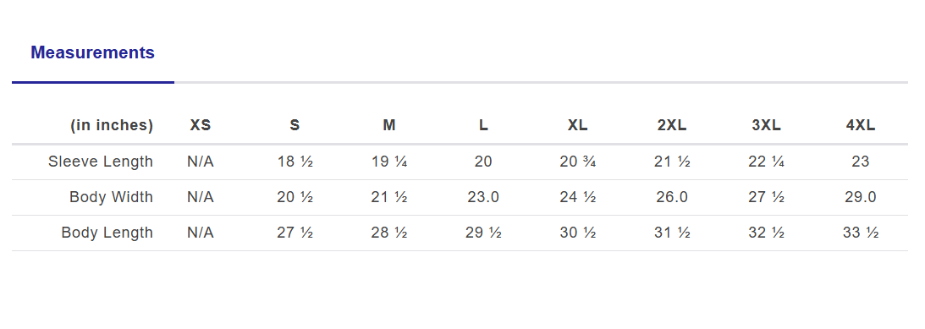925x329 pixels.
Task: Select the L size column header
Action: click(483, 125)
